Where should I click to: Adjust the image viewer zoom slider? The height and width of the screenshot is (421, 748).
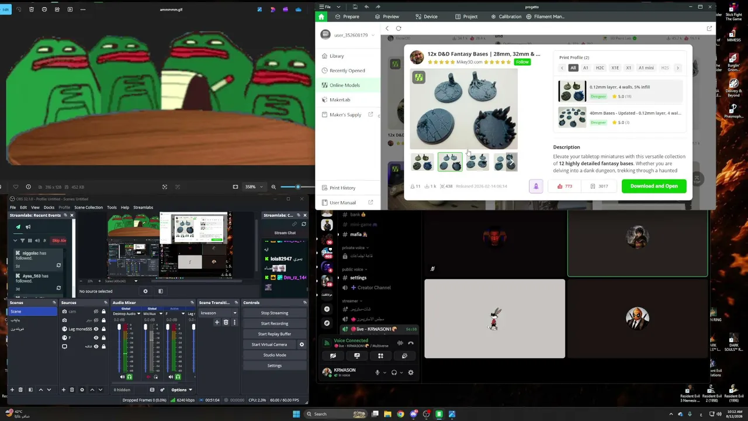click(297, 187)
